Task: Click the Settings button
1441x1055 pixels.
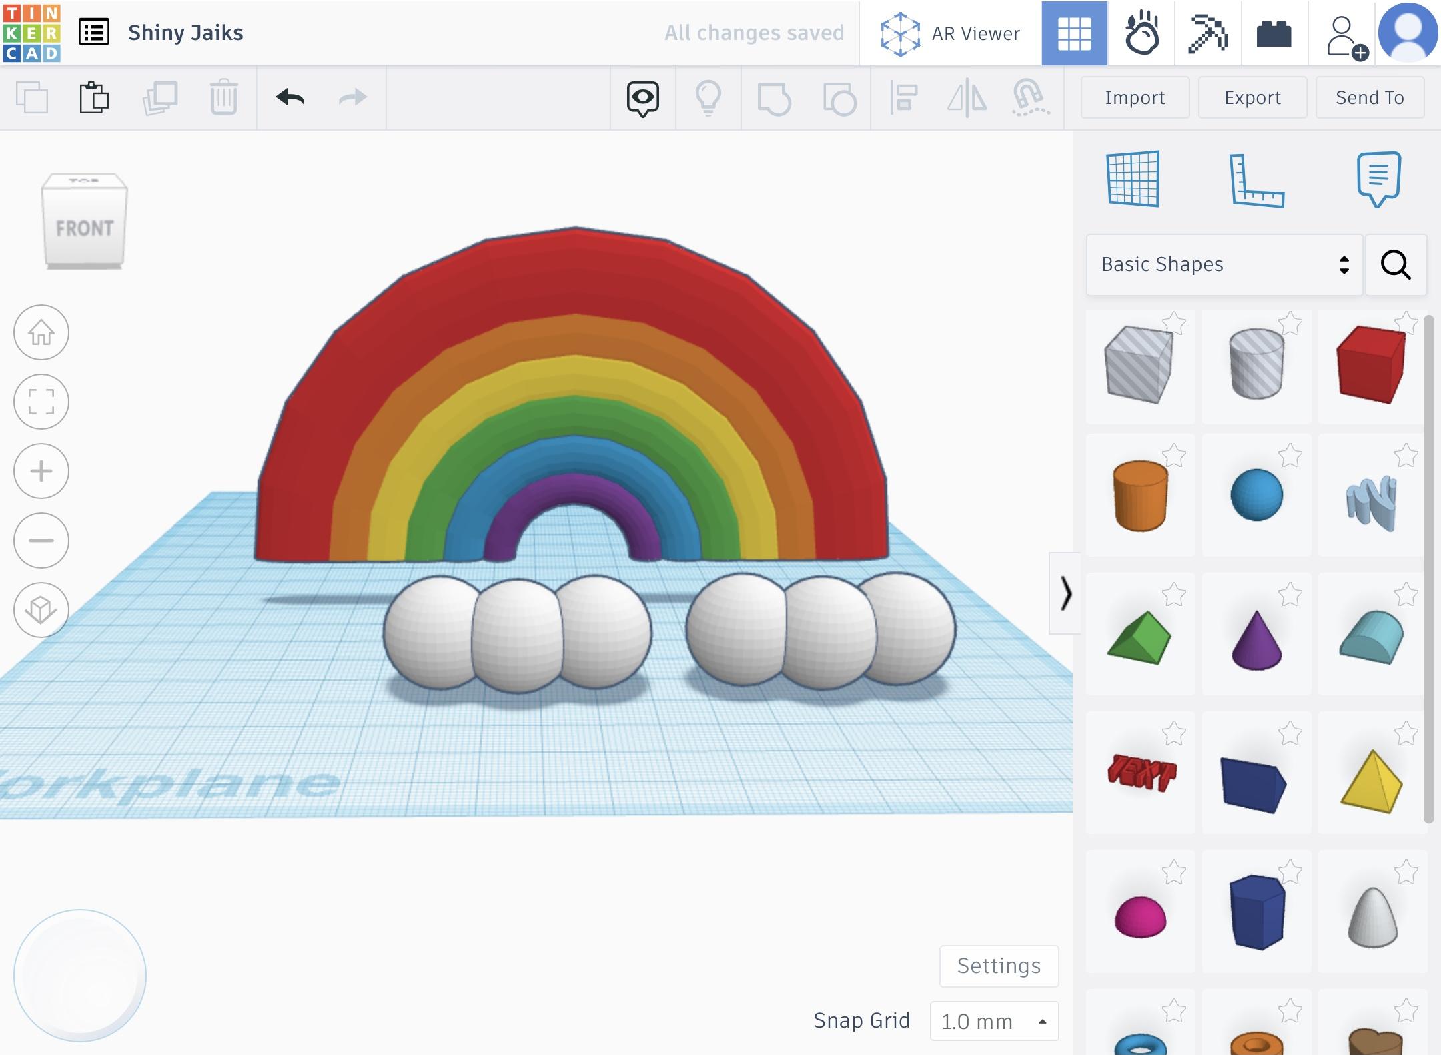Action: tap(999, 966)
